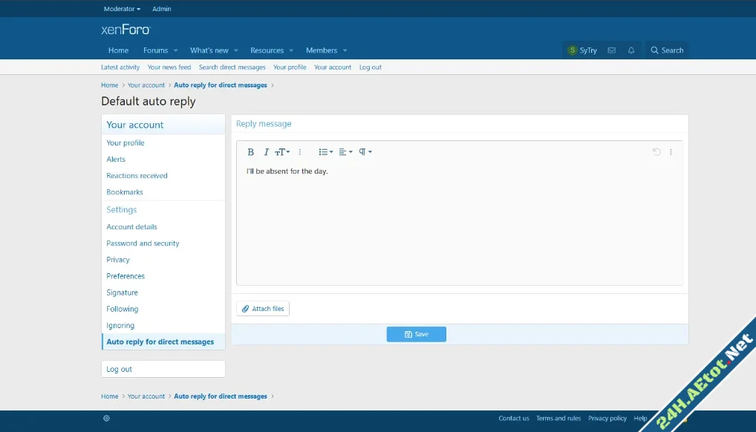The height and width of the screenshot is (432, 756).
Task: Open the Moderator dropdown menu
Action: tap(122, 9)
